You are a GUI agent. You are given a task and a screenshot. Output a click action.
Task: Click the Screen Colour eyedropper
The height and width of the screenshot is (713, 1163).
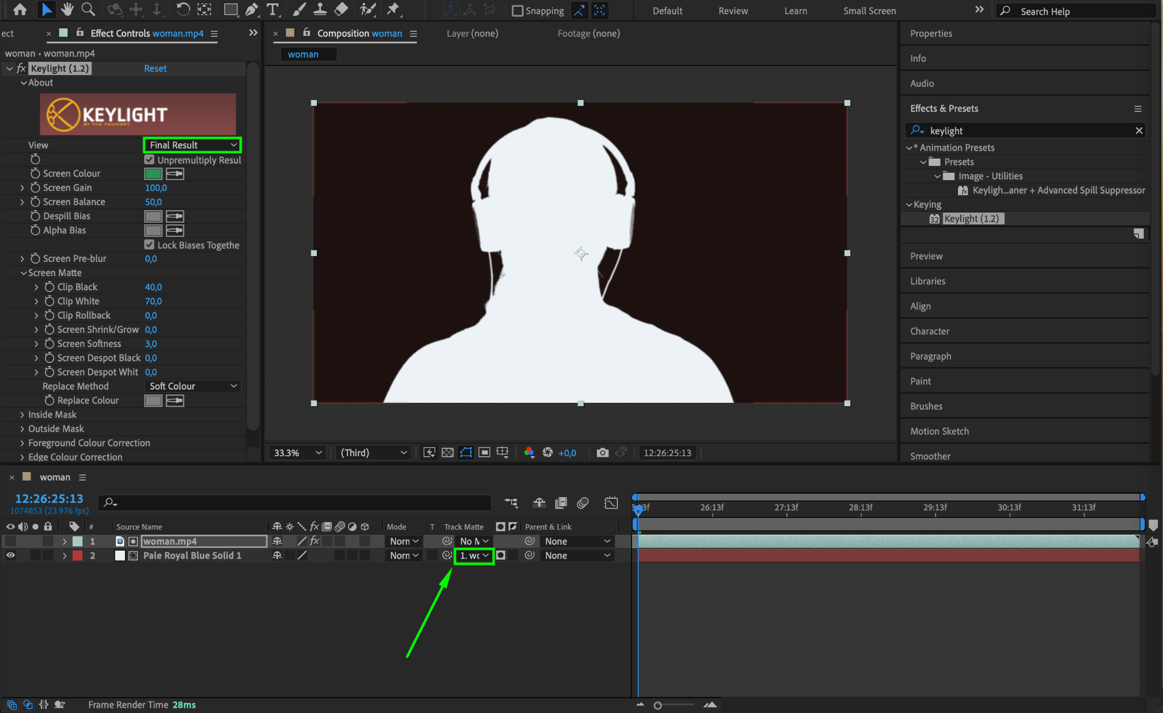175,174
